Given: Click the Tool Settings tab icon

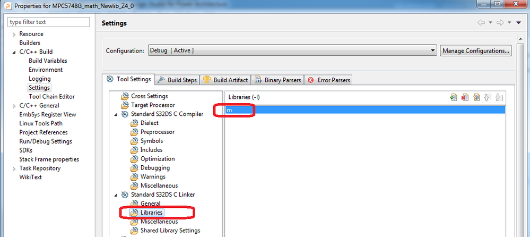Looking at the screenshot, I should pyautogui.click(x=110, y=79).
